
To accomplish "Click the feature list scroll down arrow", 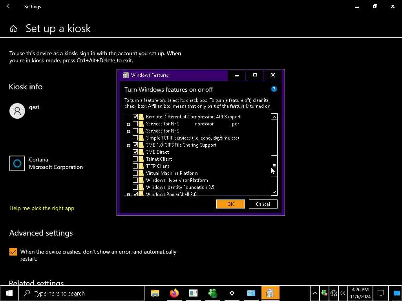I will (x=274, y=192).
